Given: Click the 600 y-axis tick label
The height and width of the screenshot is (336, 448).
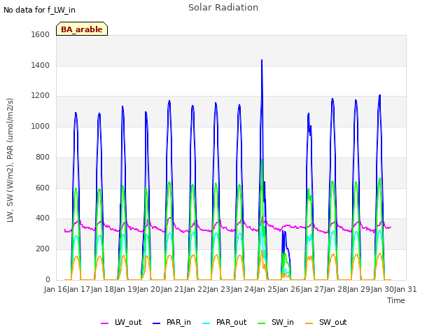Looking at the screenshot, I should (x=43, y=188).
